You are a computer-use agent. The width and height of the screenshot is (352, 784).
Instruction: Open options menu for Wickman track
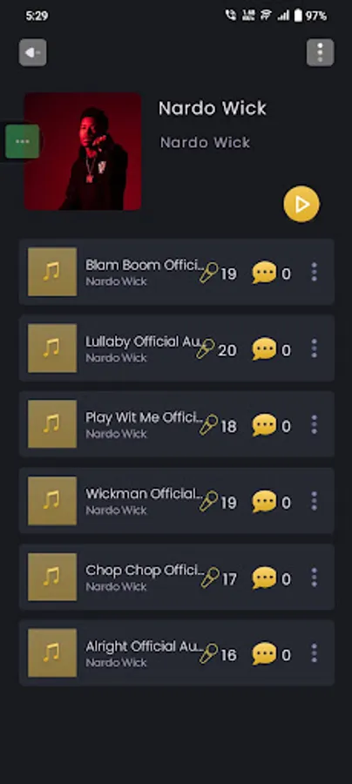point(314,501)
